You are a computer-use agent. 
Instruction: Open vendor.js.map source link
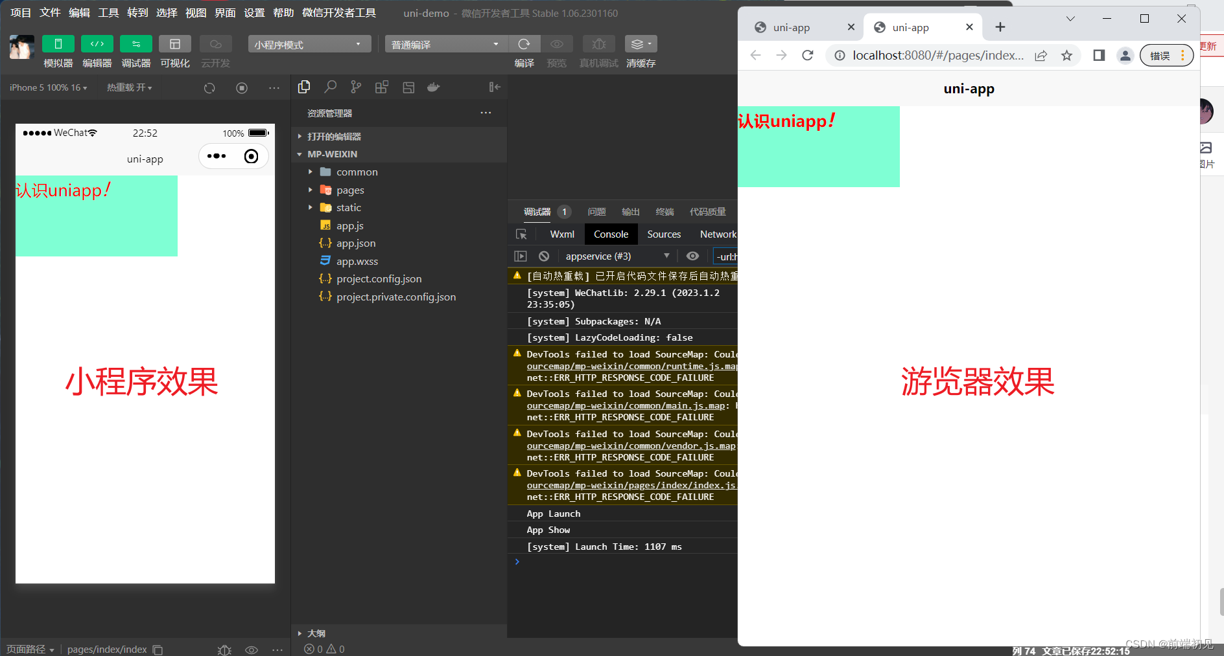(631, 446)
